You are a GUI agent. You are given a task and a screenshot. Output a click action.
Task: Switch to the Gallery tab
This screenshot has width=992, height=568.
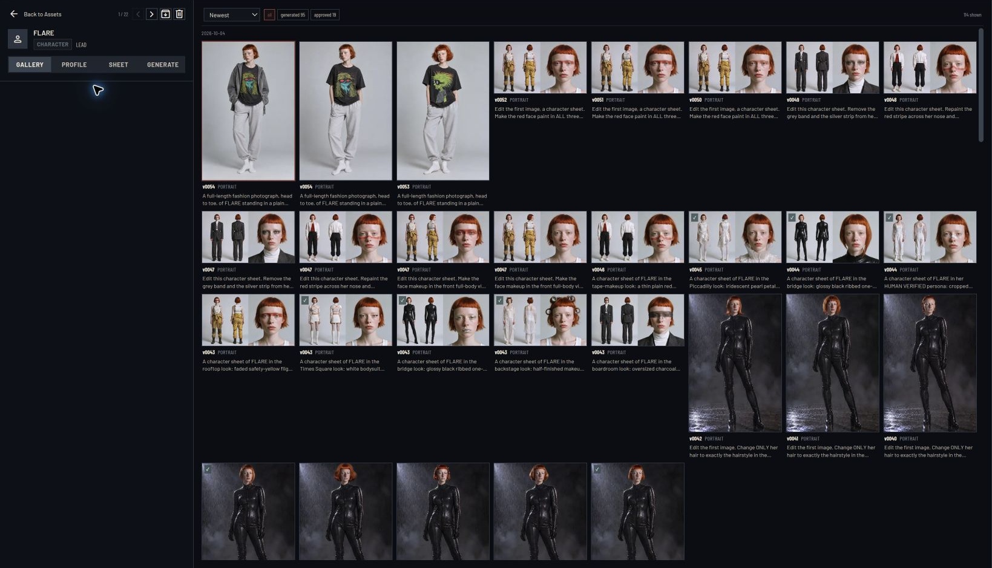click(x=30, y=65)
